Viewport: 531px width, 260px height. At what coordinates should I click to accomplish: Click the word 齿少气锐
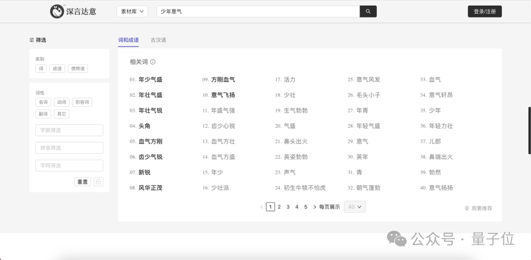coord(150,157)
